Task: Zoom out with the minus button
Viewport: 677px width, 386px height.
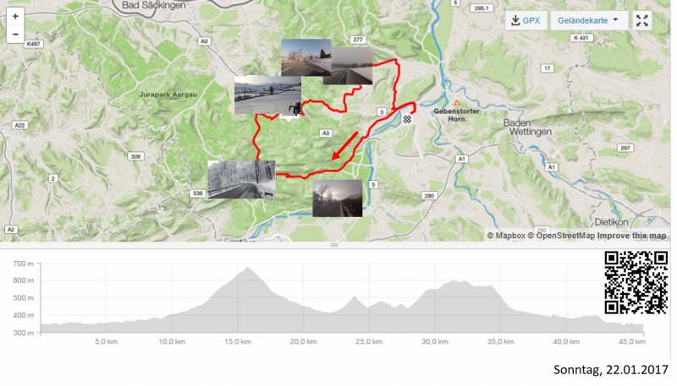Action: click(x=15, y=35)
